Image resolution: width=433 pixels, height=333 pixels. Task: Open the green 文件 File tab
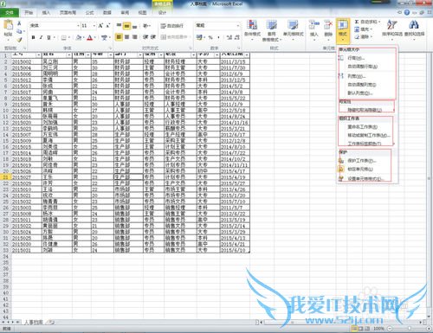coord(10,12)
